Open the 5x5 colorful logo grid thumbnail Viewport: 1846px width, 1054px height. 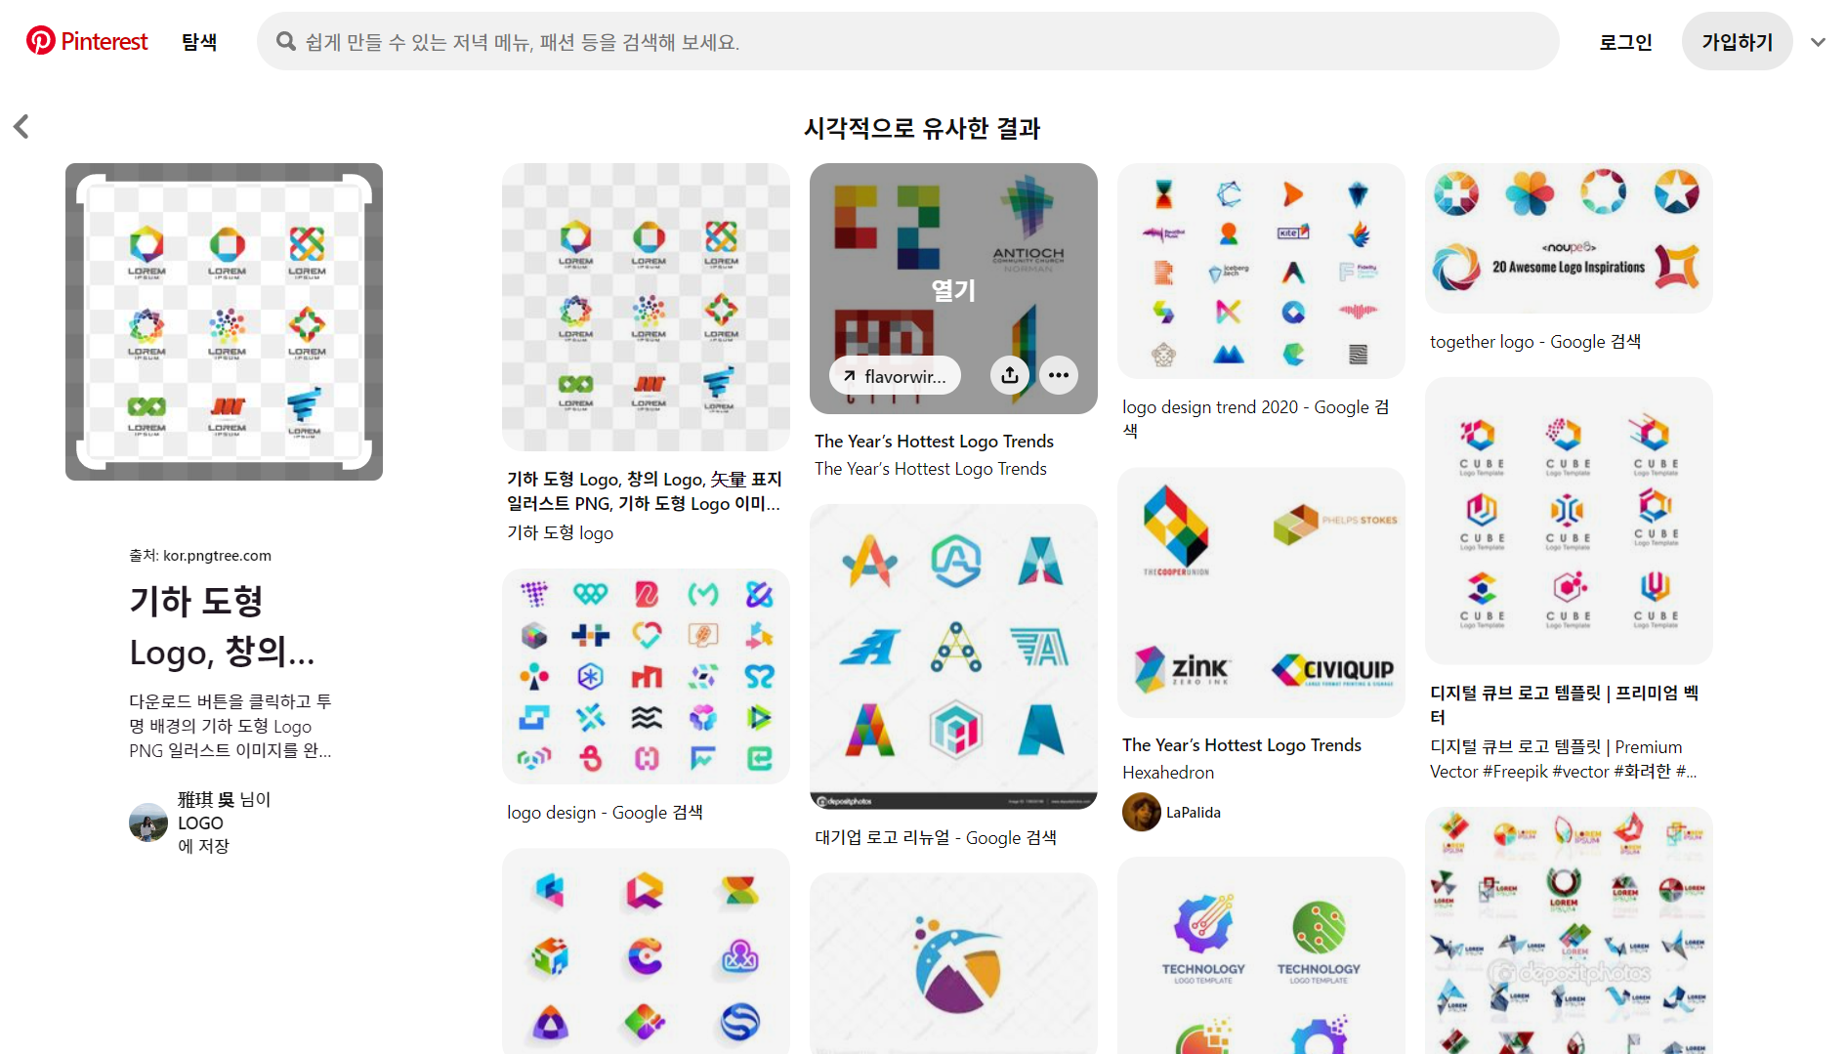click(646, 676)
